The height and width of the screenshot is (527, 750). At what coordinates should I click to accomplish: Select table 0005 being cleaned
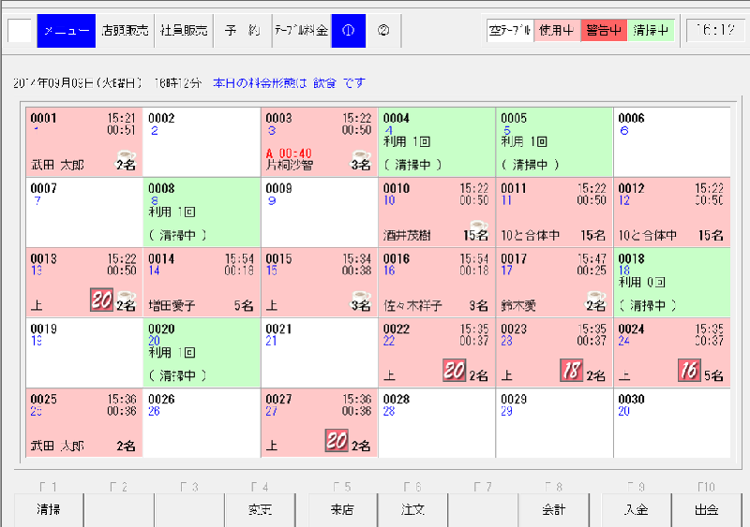[x=554, y=142]
